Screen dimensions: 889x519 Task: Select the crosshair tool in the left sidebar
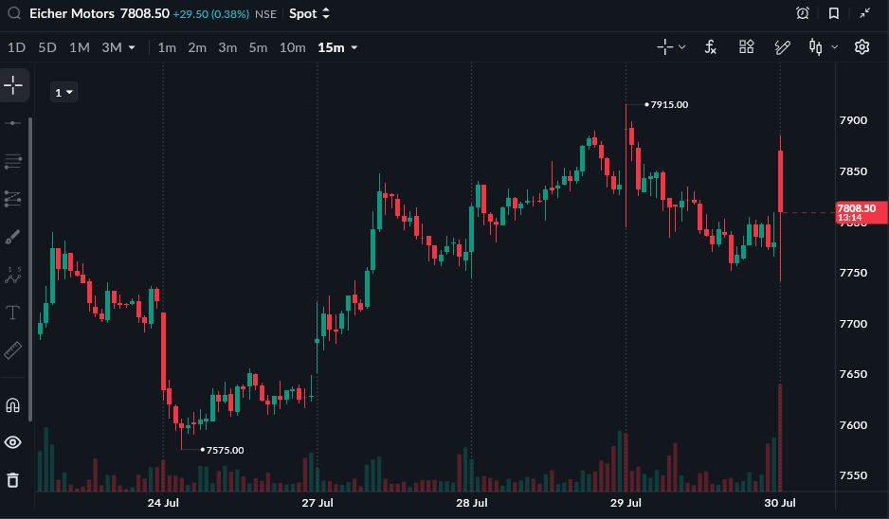click(x=13, y=85)
